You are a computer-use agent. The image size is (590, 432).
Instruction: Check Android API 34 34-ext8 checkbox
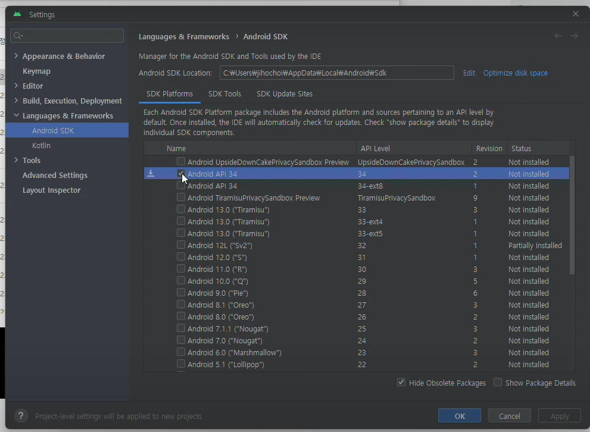(x=181, y=186)
